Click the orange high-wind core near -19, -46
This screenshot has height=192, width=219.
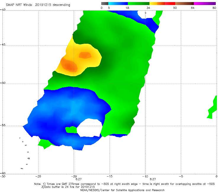click(85, 55)
